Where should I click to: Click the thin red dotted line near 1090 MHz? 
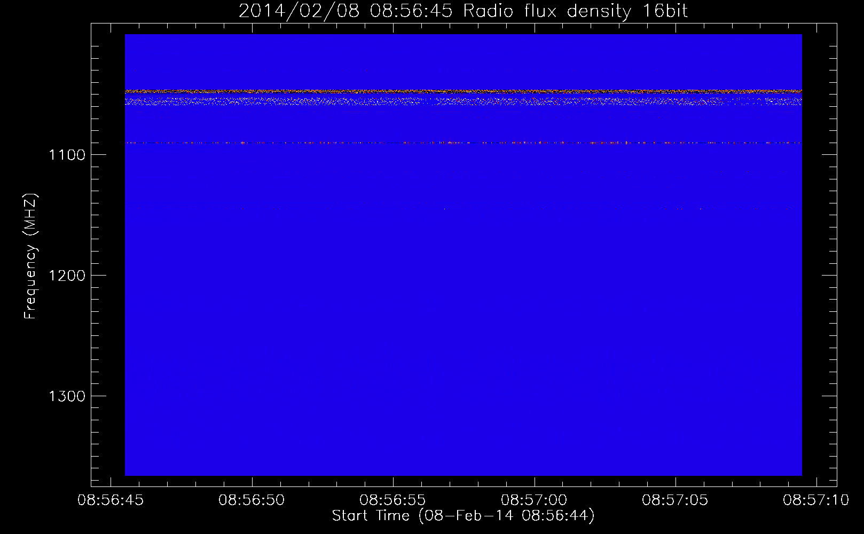[464, 143]
